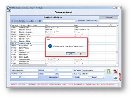Open the Ceny podle dropdown
Image resolution: width=133 pixels, height=99 pixels.
[93, 70]
